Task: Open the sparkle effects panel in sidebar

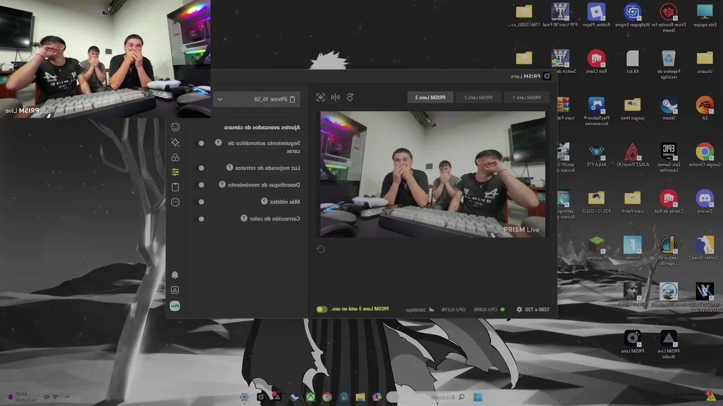Action: (x=175, y=143)
